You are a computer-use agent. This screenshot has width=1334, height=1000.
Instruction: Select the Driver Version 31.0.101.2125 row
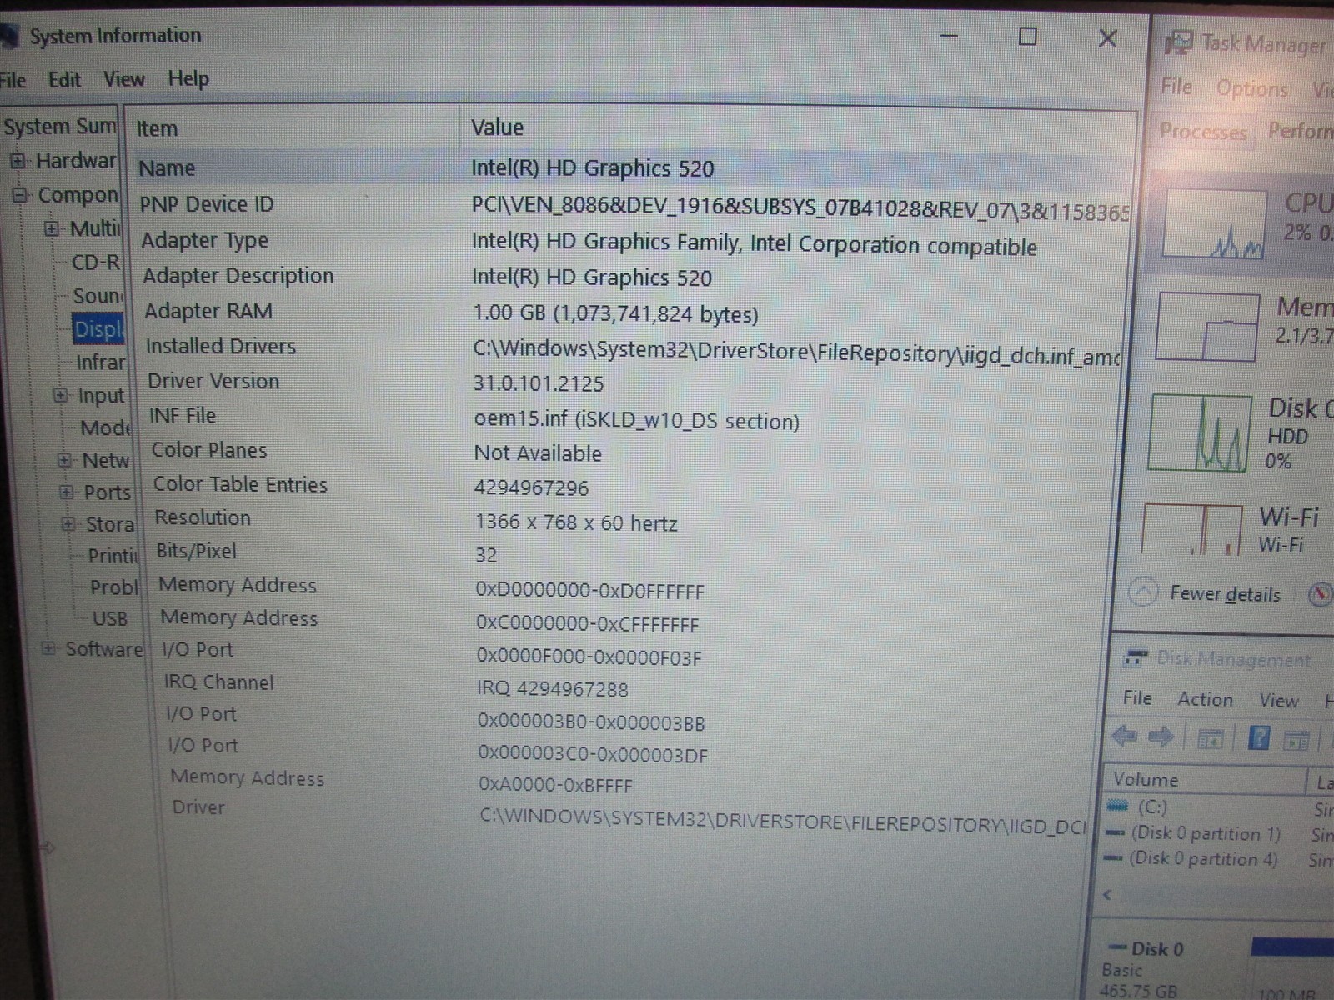(x=634, y=382)
